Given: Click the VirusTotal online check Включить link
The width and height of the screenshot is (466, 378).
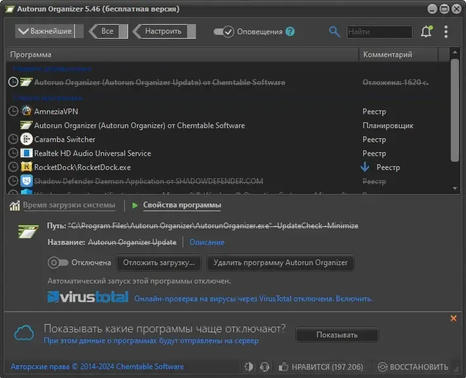Looking at the screenshot, I should tap(354, 299).
